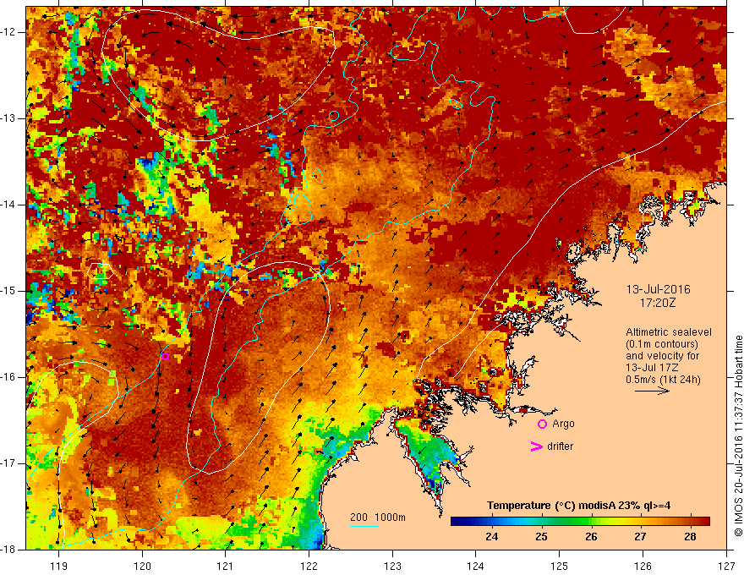Viewport: 744px width, 575px height.
Task: Click longitude axis label 126
Action: [643, 566]
